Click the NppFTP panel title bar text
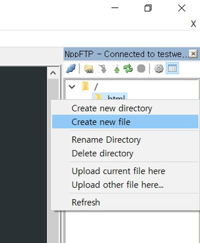Screen dimensions: 200x243 126,54
